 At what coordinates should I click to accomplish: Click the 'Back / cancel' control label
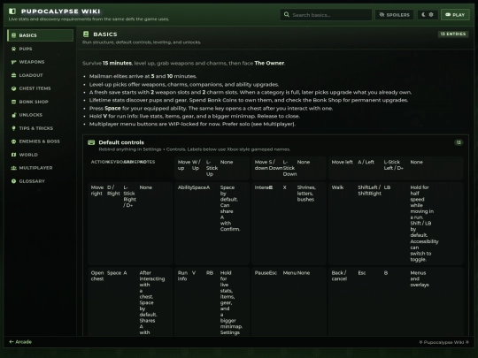[339, 276]
